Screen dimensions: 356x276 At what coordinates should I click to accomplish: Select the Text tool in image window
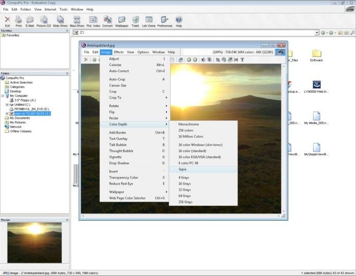(x=242, y=59)
